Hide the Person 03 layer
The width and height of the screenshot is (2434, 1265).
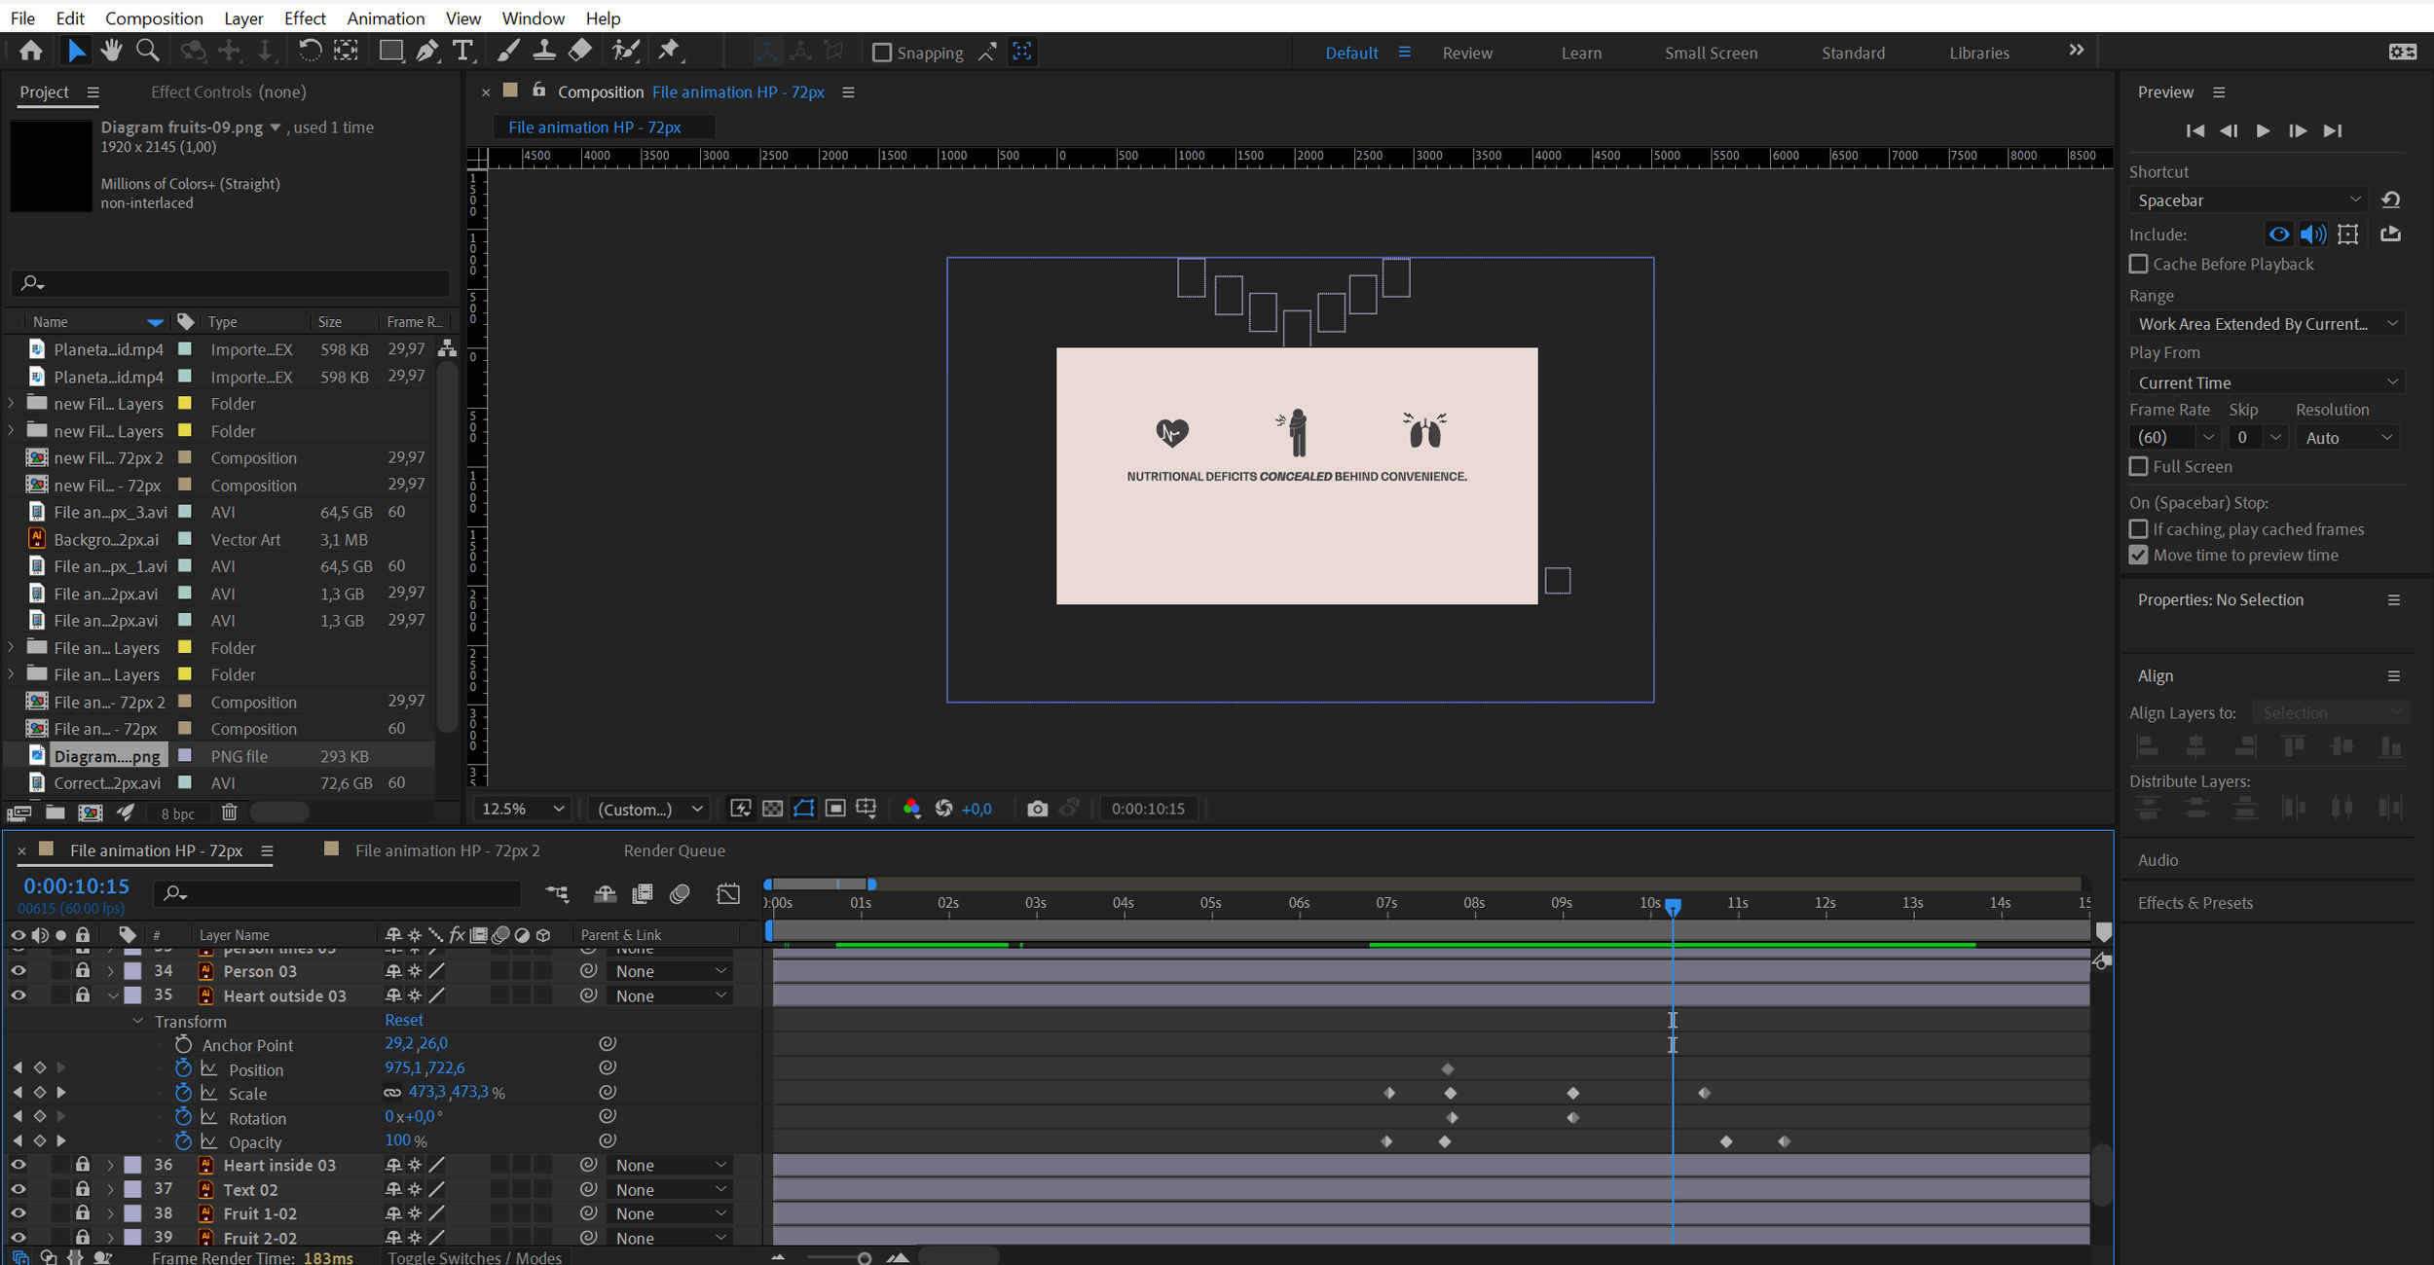18,971
